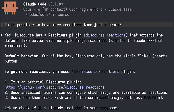Click the ~/Codes/work/discourse path
This screenshot has height=112, width=174.
tap(46, 14)
